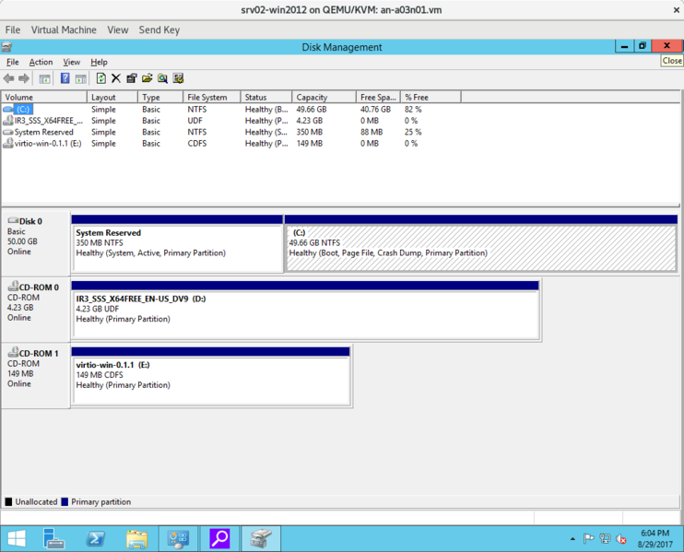Click the Explore (magnifier) toolbar icon
This screenshot has width=684, height=552.
[x=162, y=78]
